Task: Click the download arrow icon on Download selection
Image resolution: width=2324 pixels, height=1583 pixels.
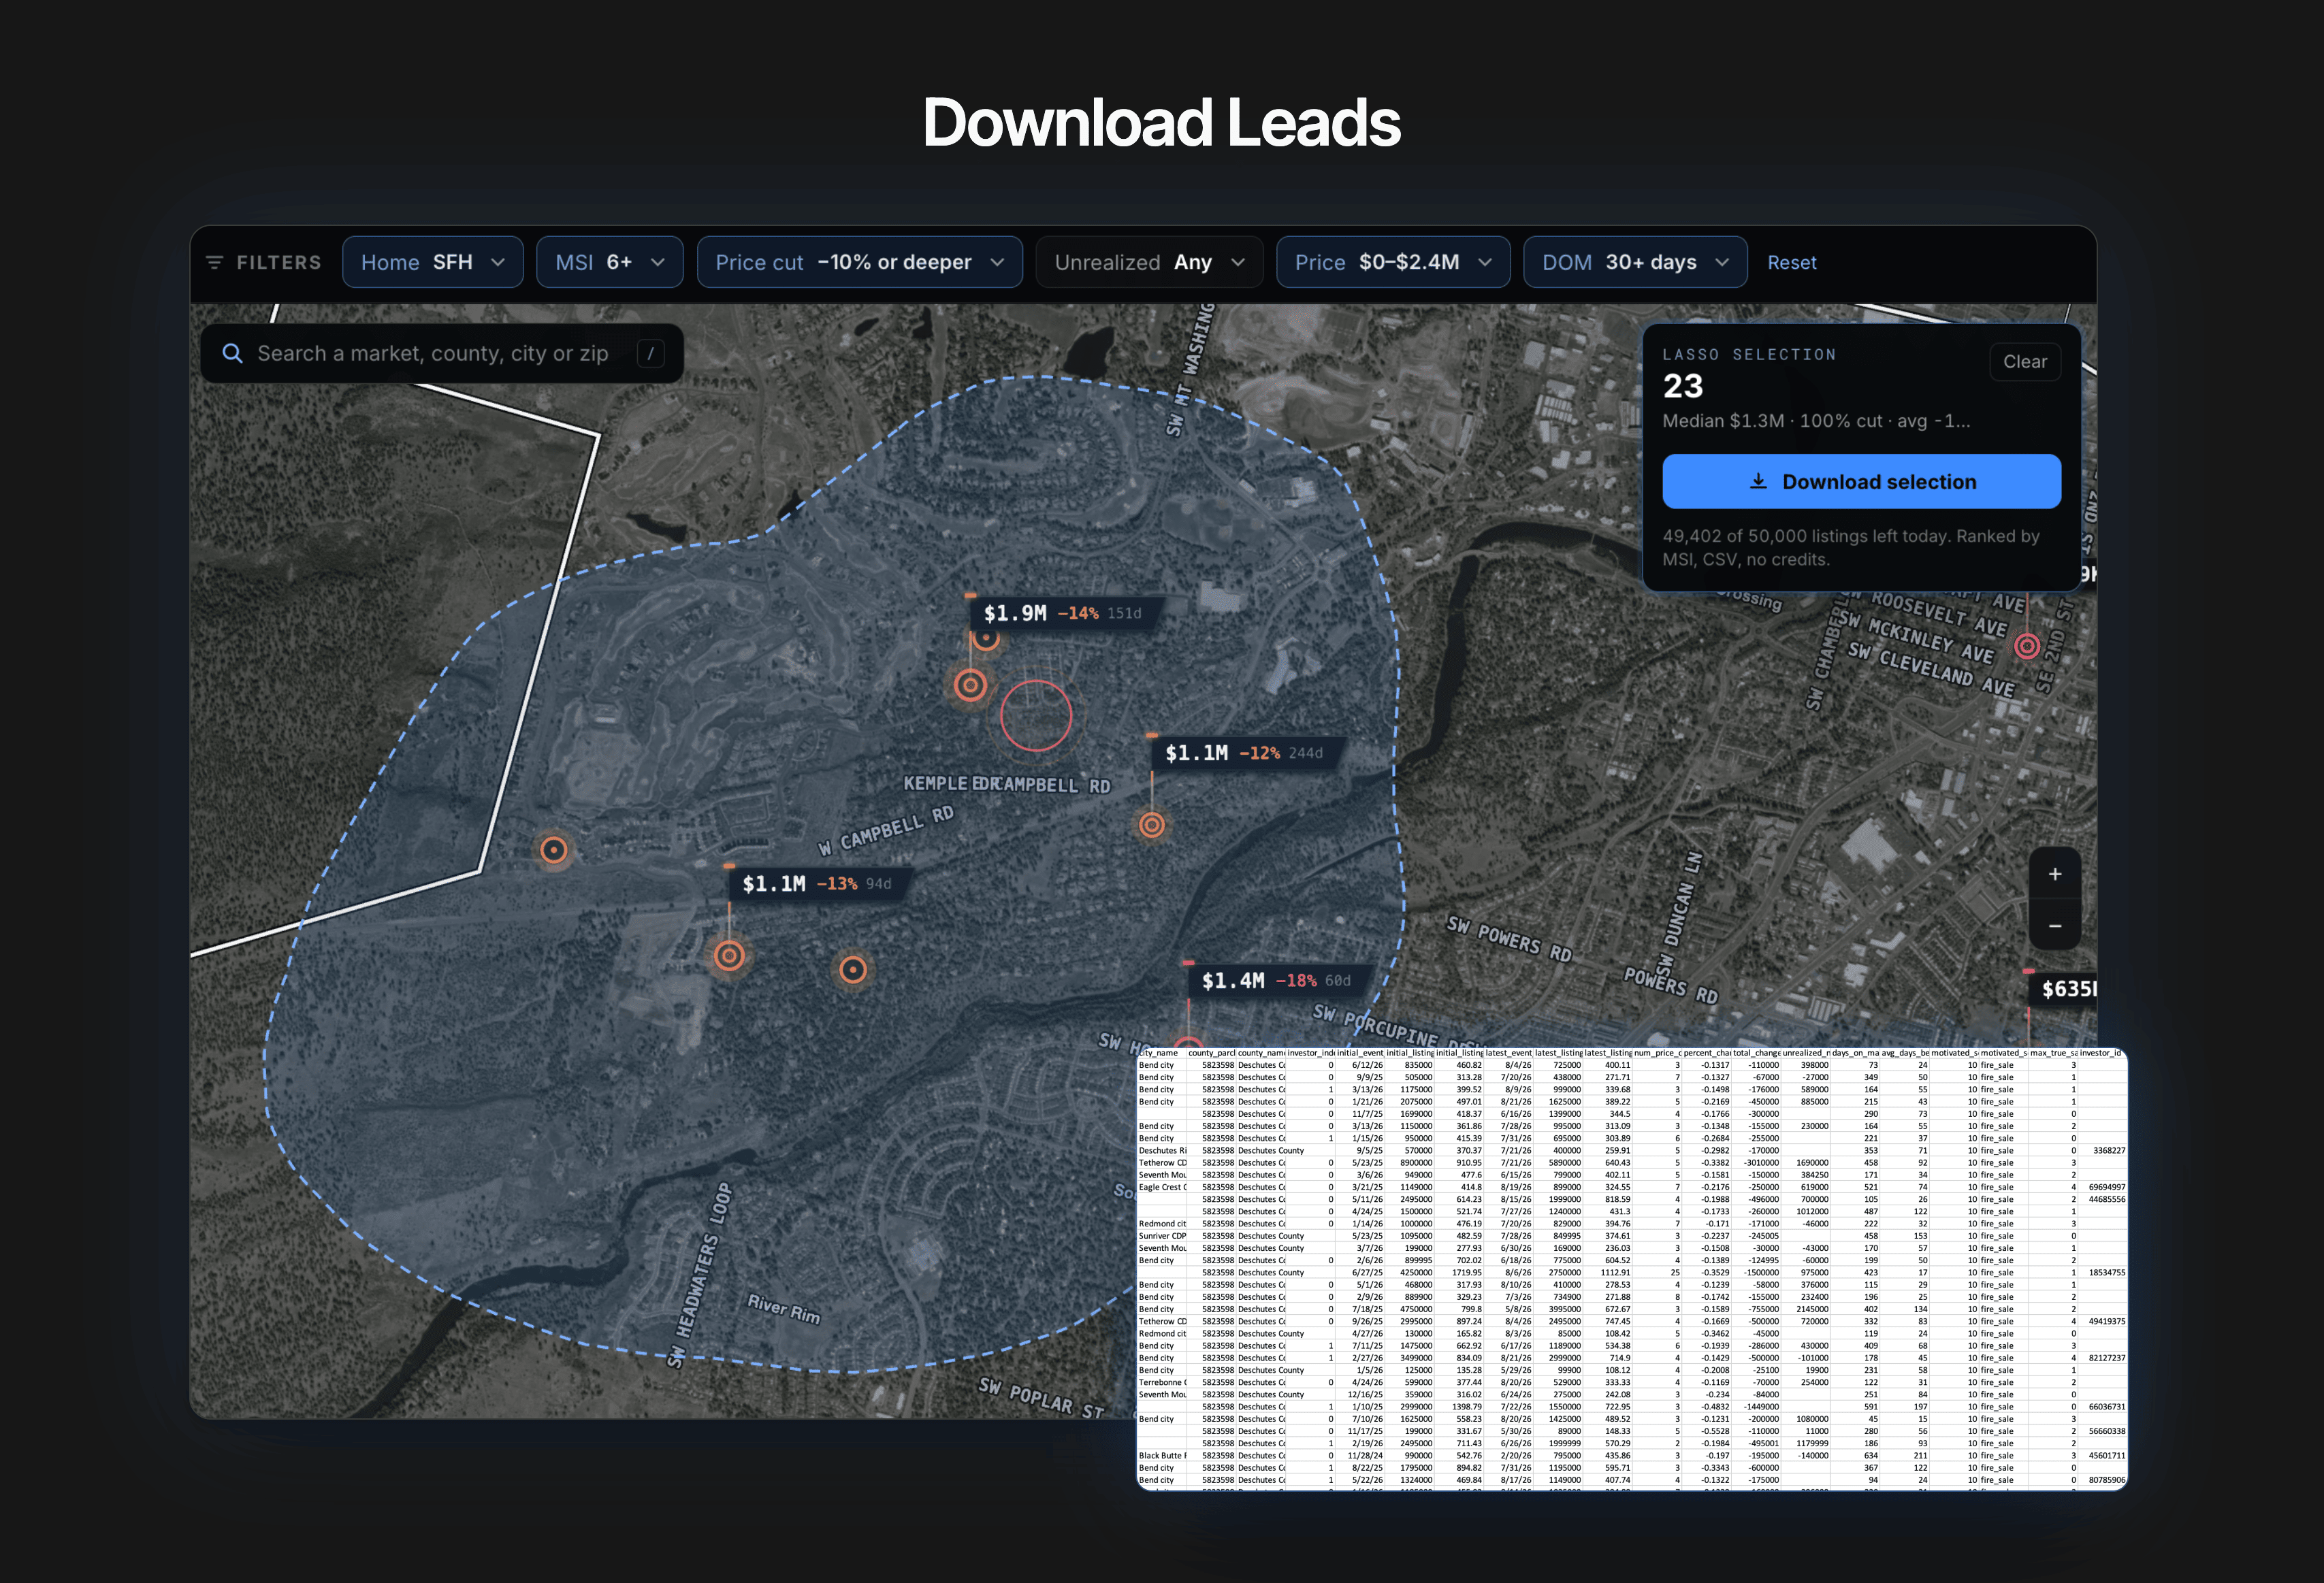Action: pos(1758,481)
